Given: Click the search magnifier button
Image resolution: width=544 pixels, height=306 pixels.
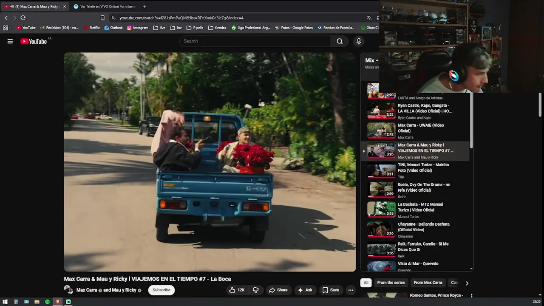Looking at the screenshot, I should tap(340, 41).
